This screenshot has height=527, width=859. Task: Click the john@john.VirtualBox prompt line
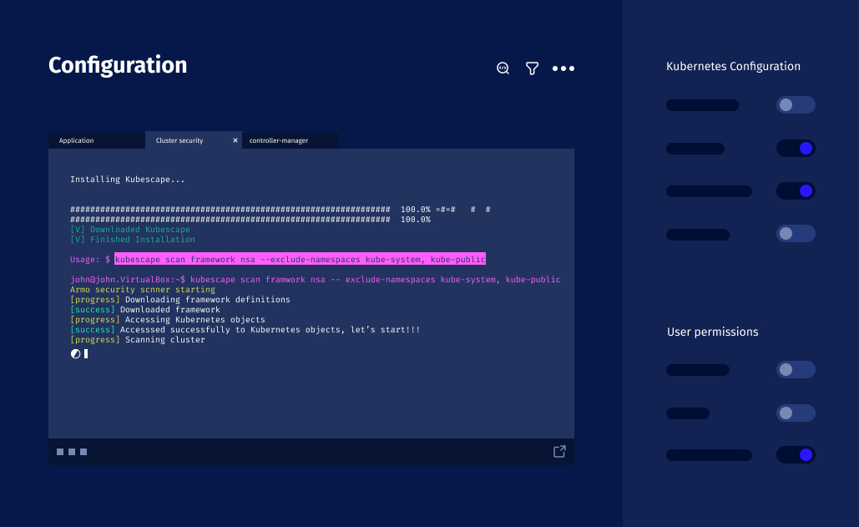tap(315, 280)
